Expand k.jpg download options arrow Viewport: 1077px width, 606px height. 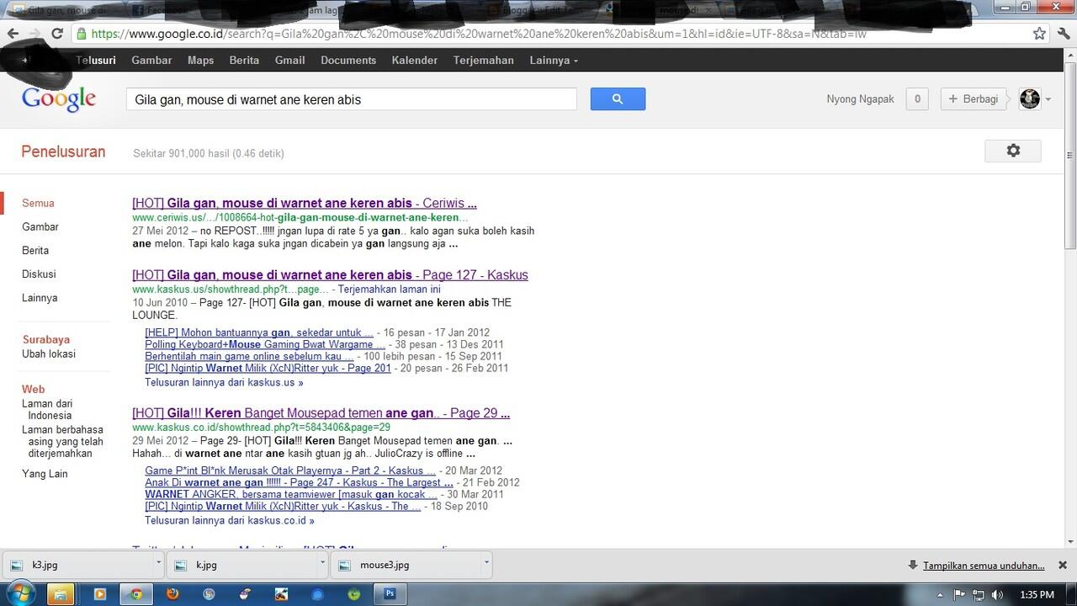(321, 565)
